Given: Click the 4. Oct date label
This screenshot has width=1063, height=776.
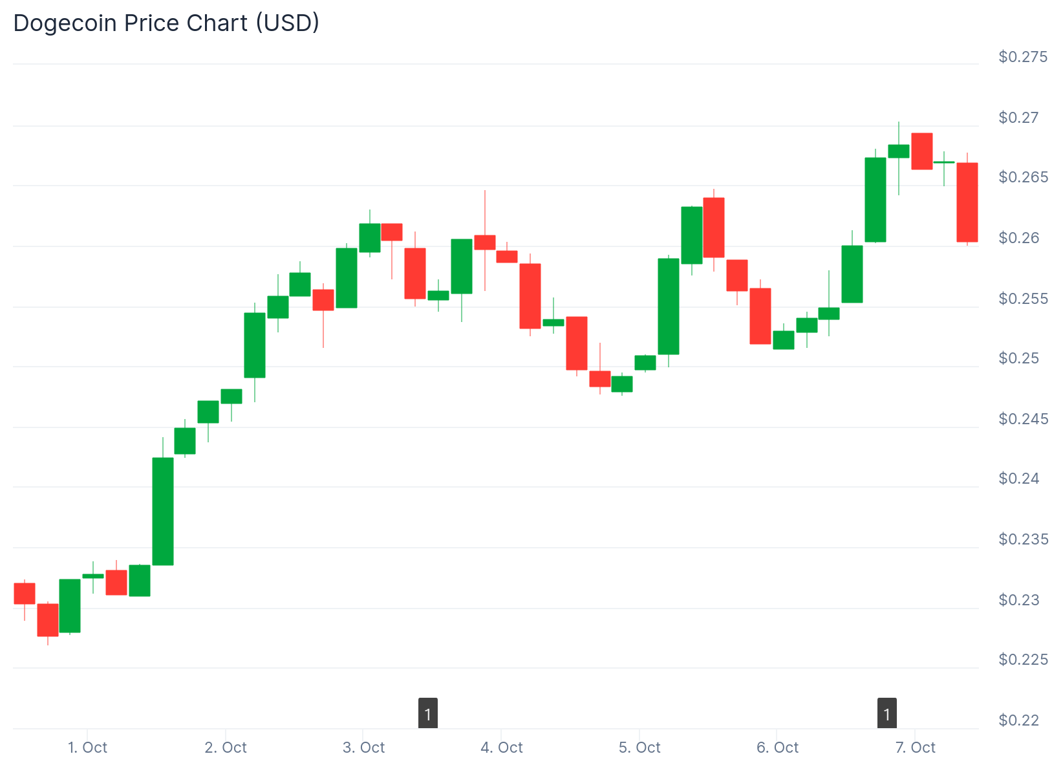Looking at the screenshot, I should tap(502, 748).
